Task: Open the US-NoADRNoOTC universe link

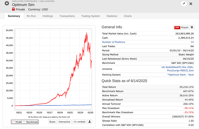Action: [177, 69]
